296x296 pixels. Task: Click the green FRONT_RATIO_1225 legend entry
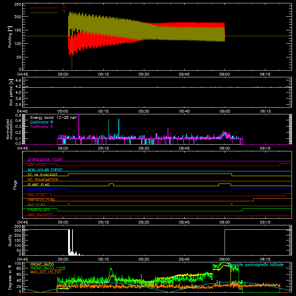[48, 268]
